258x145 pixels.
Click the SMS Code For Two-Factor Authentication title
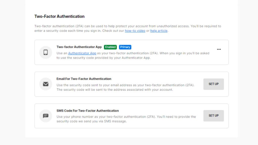pos(88,111)
